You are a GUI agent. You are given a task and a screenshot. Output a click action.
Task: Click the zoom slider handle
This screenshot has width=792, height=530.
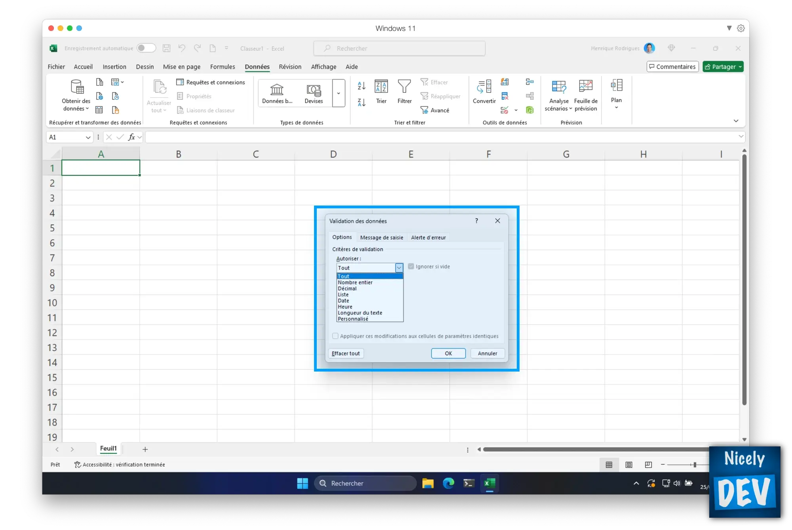(695, 465)
